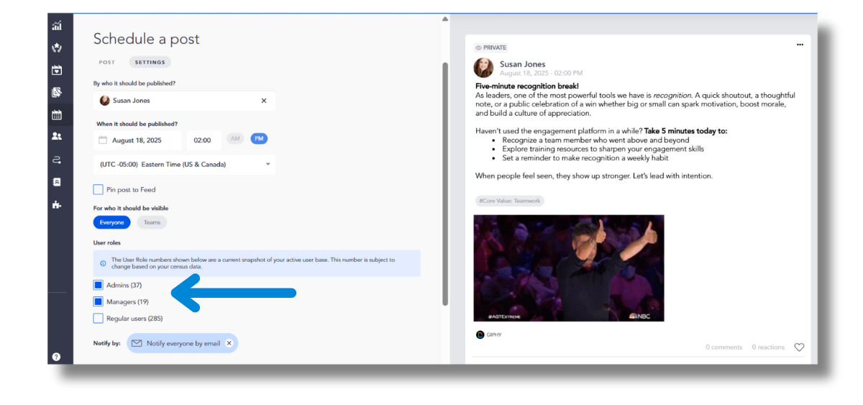Open the three-dot menu on post preview
The height and width of the screenshot is (405, 863).
click(800, 45)
